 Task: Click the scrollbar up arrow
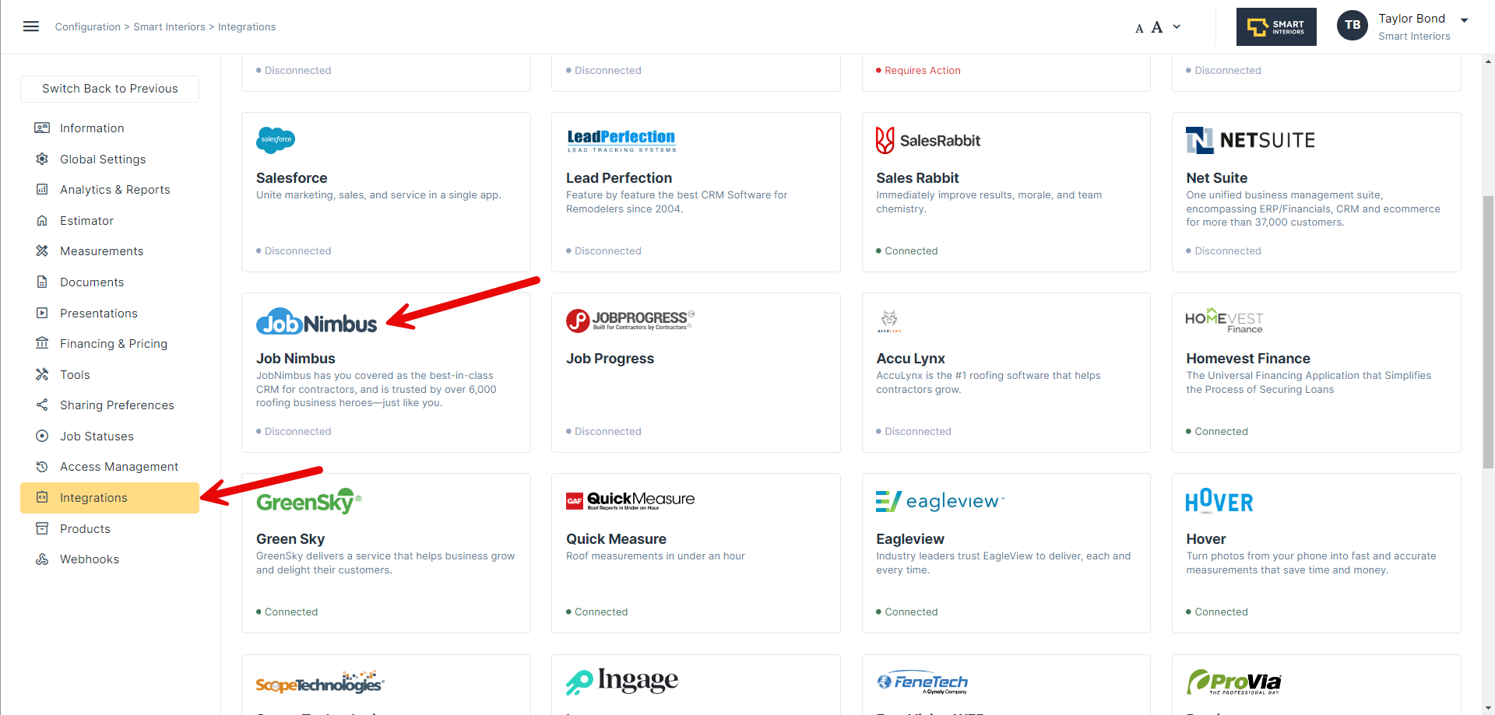click(x=1488, y=61)
